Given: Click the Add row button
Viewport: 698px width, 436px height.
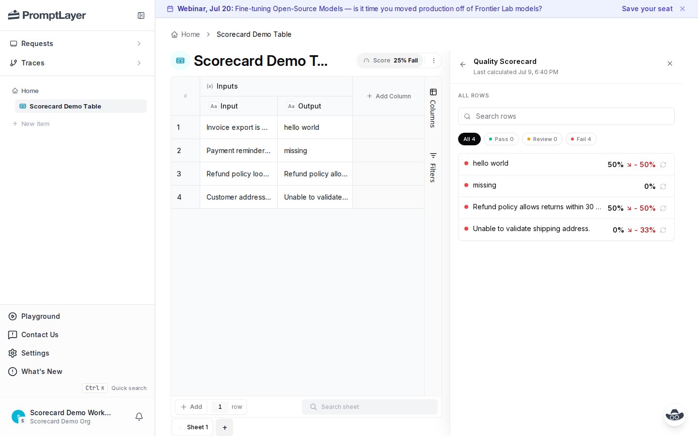Looking at the screenshot, I should tap(191, 407).
